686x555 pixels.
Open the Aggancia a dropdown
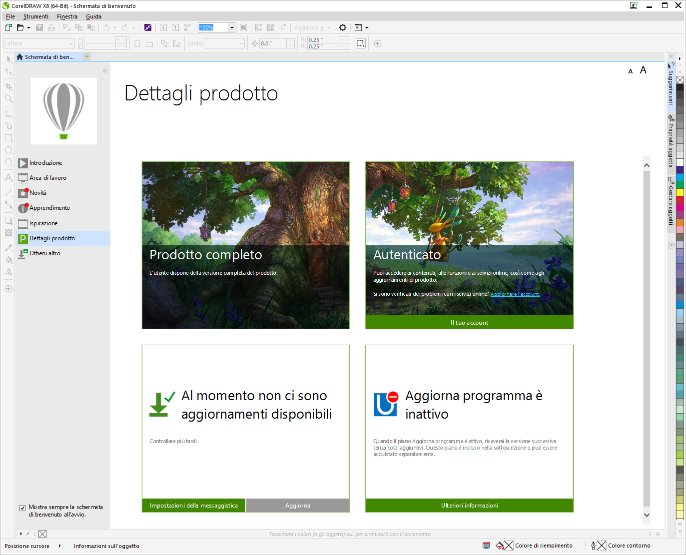pos(313,27)
